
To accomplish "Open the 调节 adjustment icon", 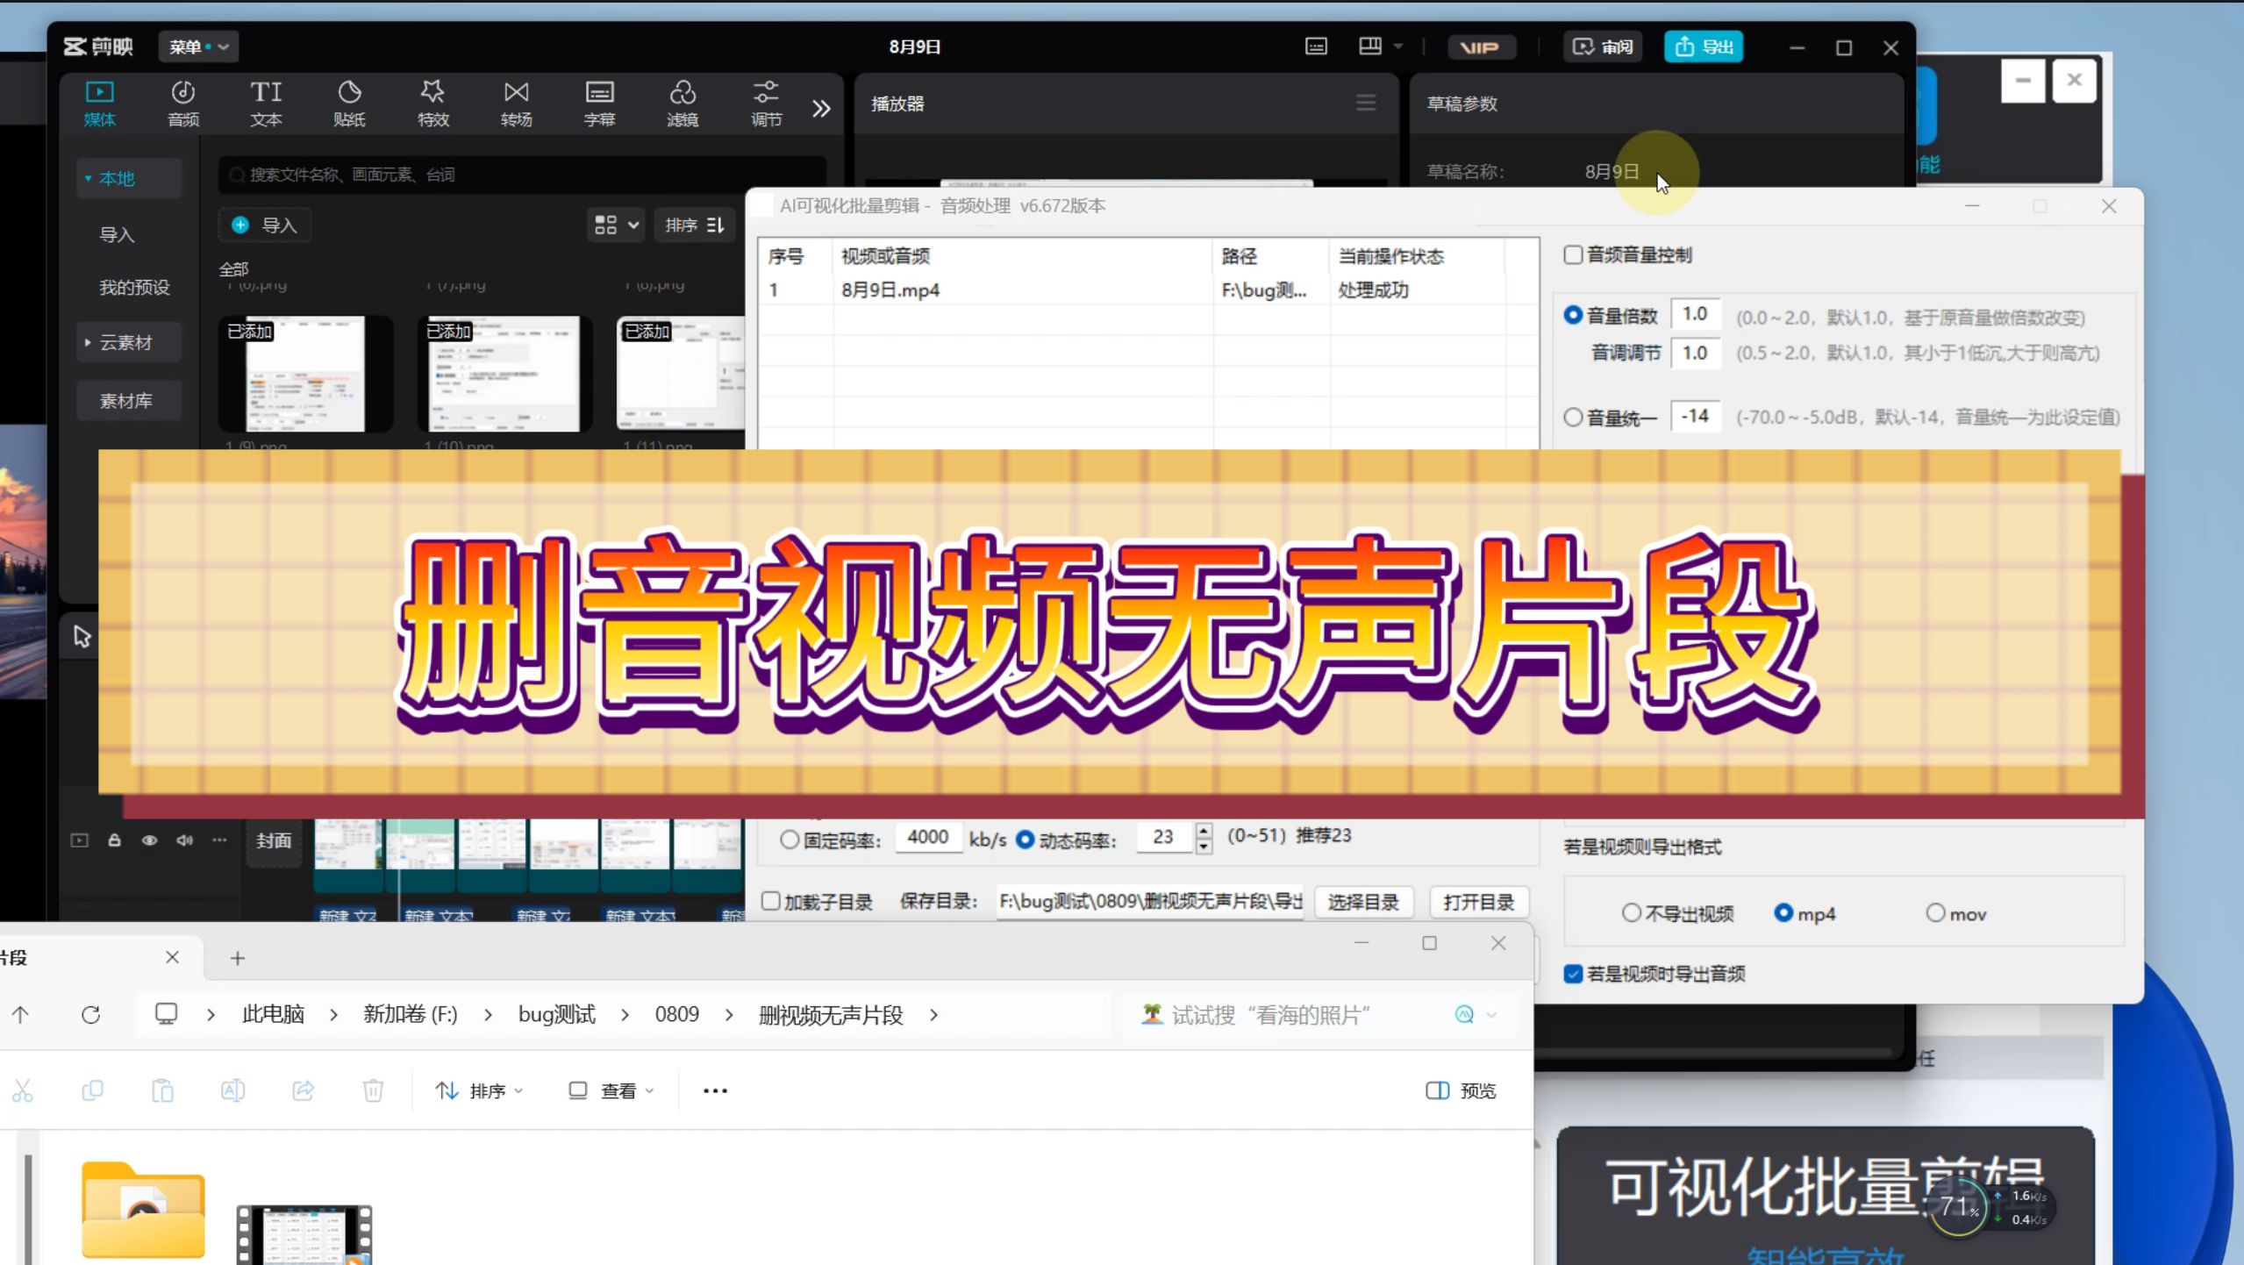I will tap(766, 92).
